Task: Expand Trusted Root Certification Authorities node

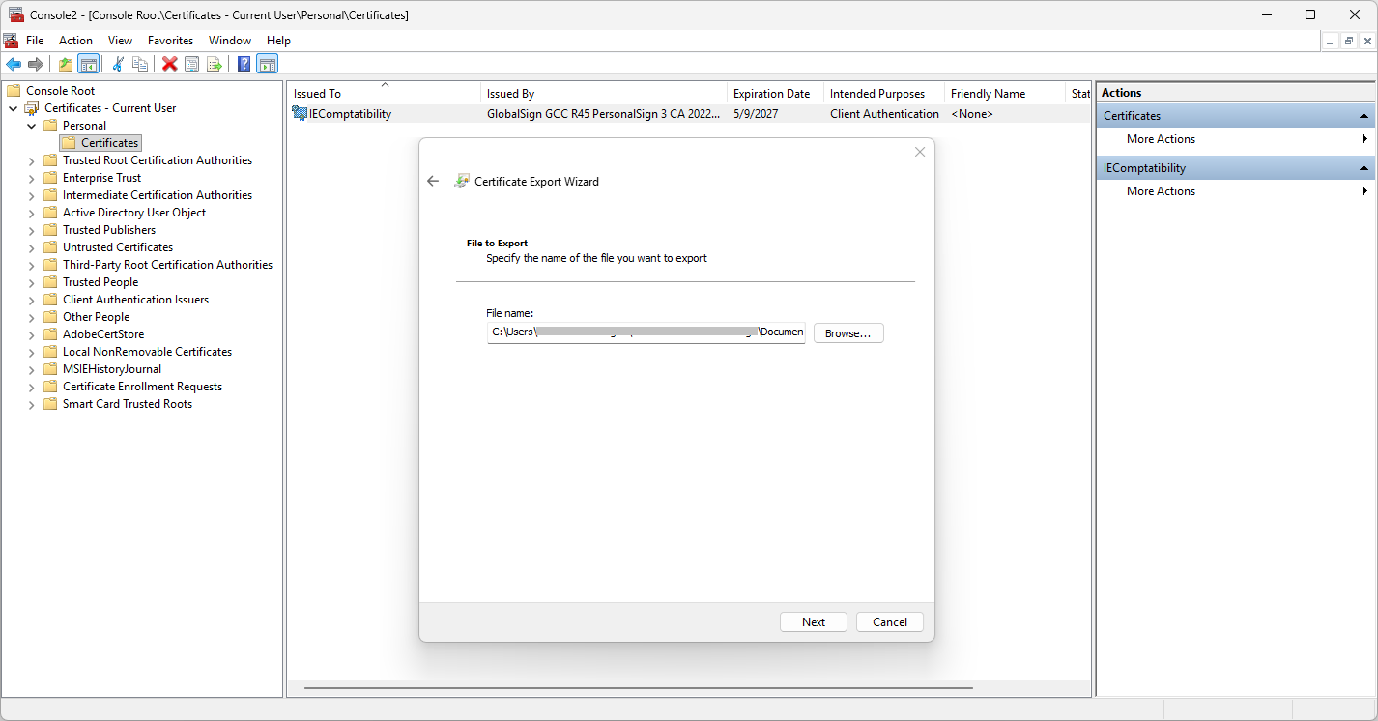Action: [x=32, y=160]
